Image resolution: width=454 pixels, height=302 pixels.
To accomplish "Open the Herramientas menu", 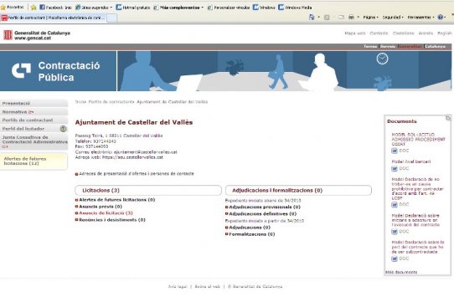I will pyautogui.click(x=420, y=18).
